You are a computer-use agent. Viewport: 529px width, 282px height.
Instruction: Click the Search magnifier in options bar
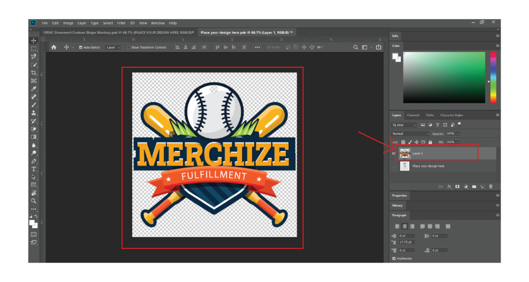tap(355, 47)
